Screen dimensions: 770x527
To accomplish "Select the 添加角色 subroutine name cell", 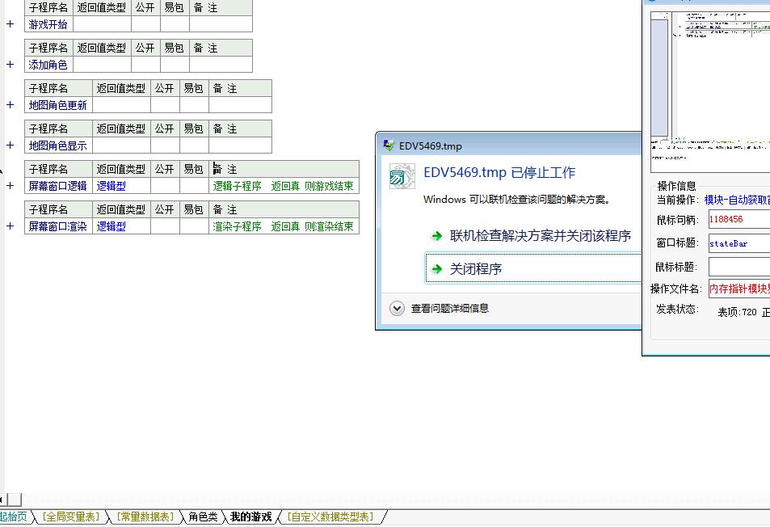I will click(x=48, y=65).
